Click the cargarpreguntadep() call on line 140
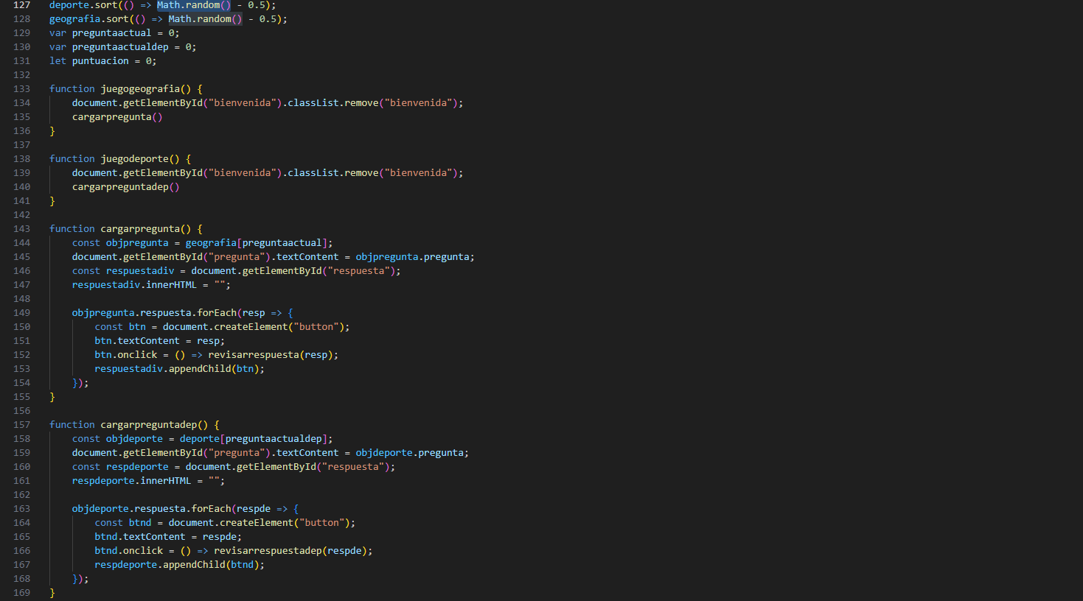The width and height of the screenshot is (1083, 601). coord(125,187)
